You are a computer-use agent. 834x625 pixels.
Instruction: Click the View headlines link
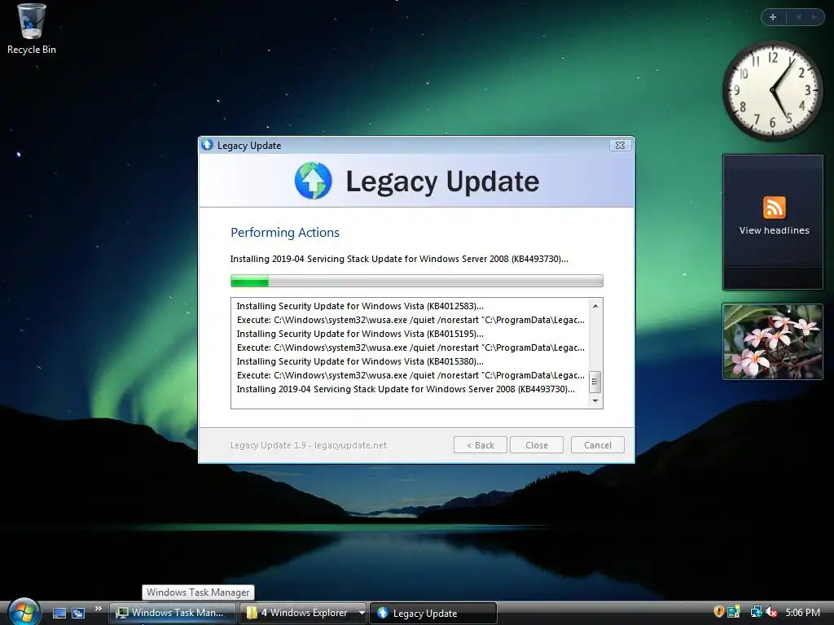pos(774,230)
